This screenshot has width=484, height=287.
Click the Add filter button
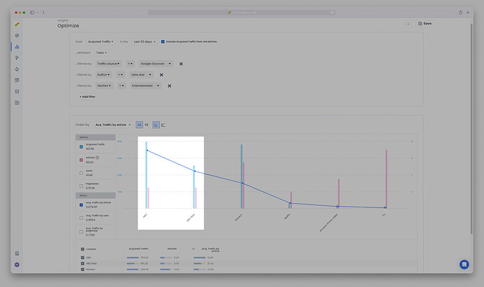point(89,97)
